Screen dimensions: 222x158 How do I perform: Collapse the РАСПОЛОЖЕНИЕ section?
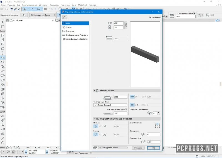pos(95,90)
